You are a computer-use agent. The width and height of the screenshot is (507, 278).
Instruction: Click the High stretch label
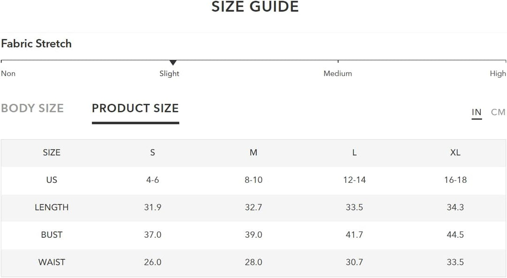click(x=498, y=74)
